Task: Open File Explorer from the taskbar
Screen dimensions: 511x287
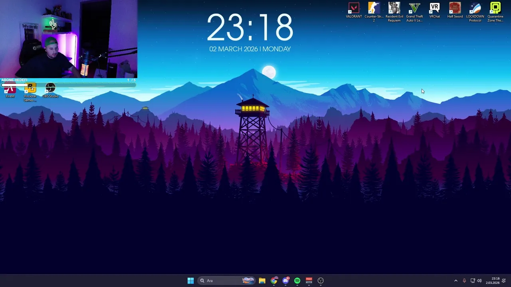Action: [262, 281]
